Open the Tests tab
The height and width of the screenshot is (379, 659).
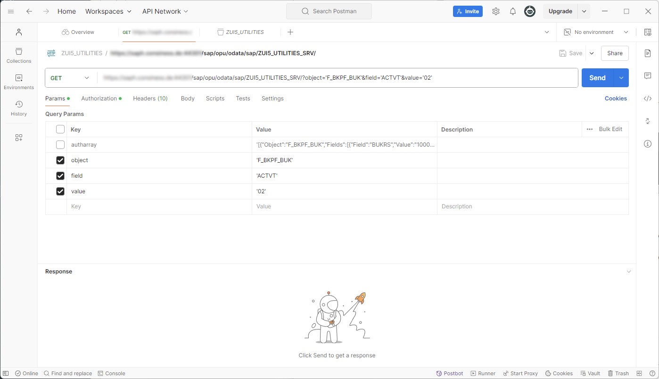pos(243,99)
